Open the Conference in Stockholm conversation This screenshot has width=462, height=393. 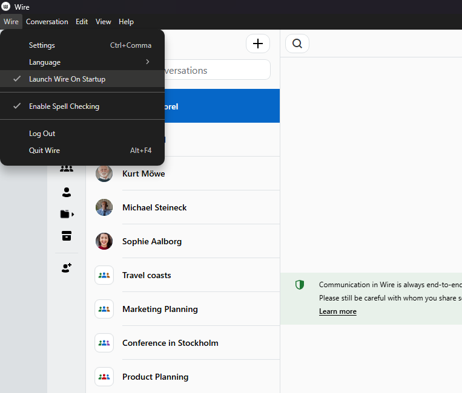[x=183, y=343]
